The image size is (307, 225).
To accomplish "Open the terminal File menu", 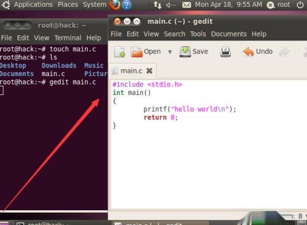I will (6, 38).
